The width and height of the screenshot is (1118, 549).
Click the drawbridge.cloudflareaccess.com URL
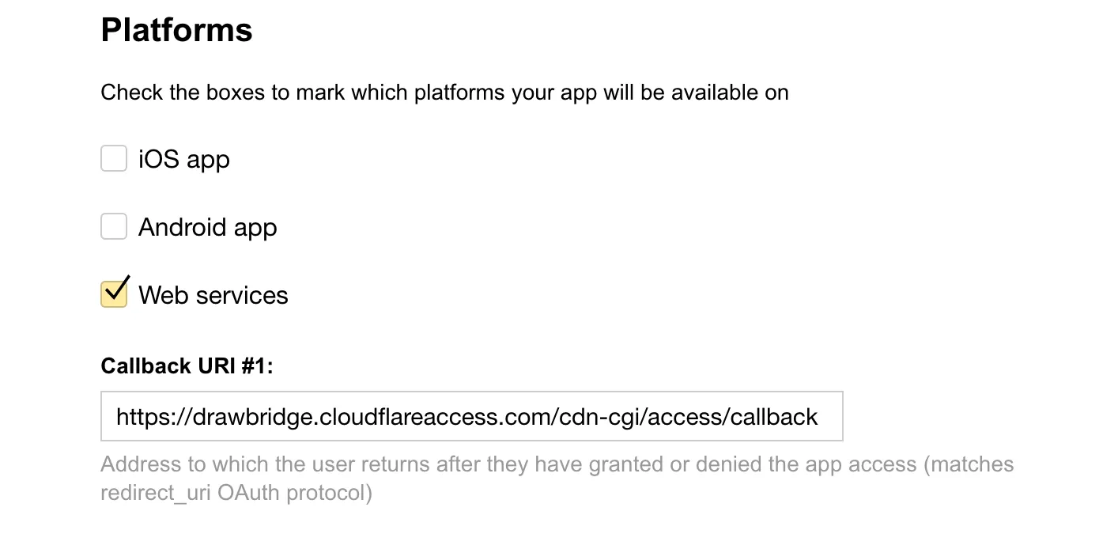(466, 416)
